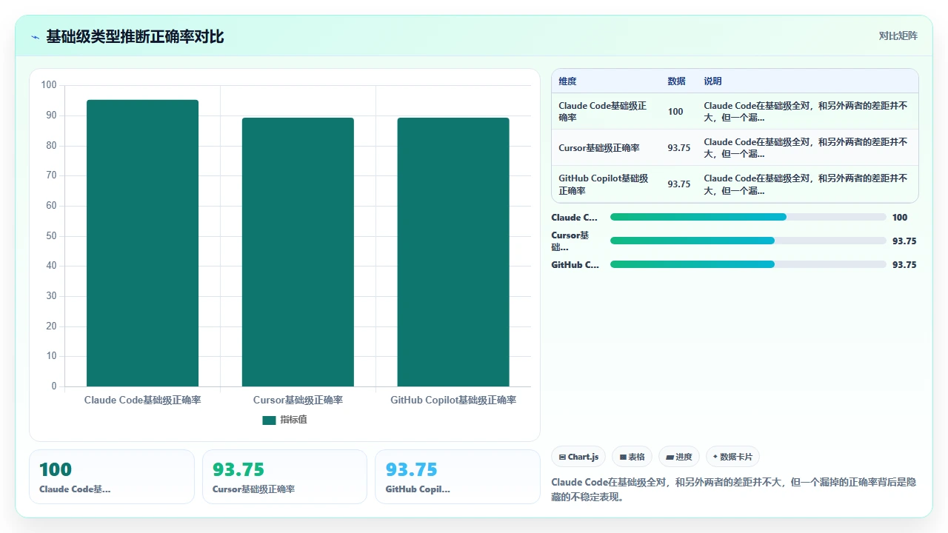Click the y-axis tick label 50
This screenshot has width=948, height=533.
(x=51, y=236)
